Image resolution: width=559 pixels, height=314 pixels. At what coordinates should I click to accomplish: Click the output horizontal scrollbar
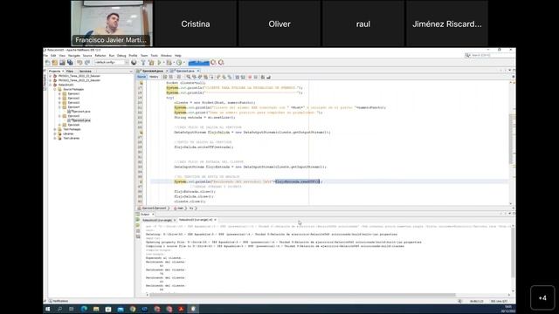302,295
